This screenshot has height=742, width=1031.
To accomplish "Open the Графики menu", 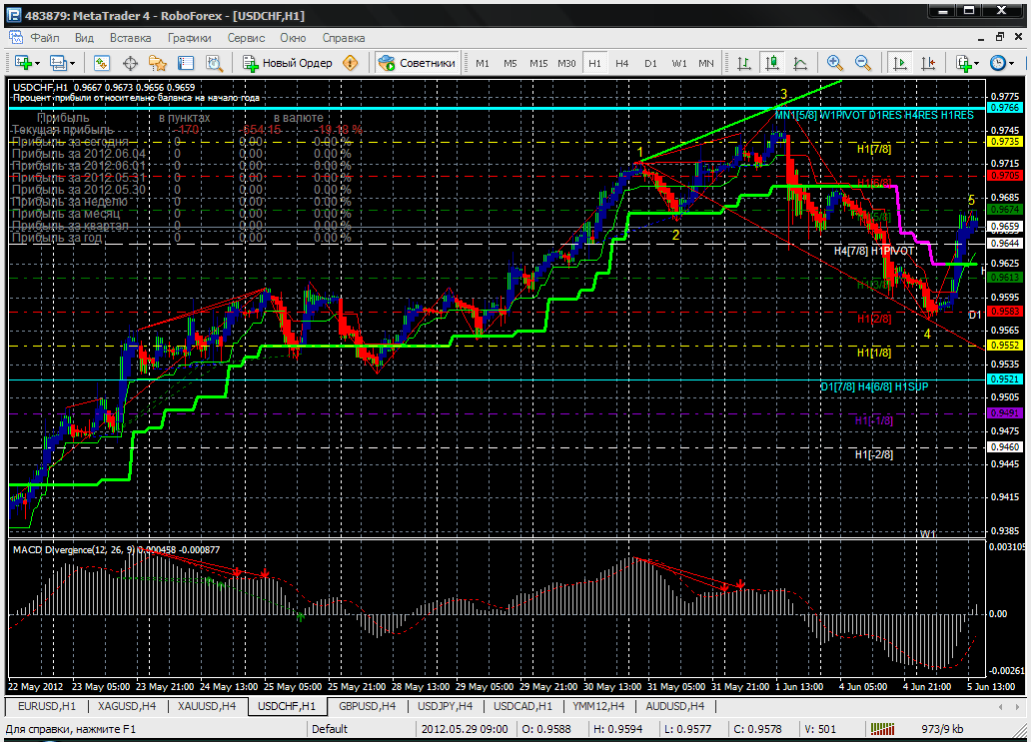I will tap(189, 38).
